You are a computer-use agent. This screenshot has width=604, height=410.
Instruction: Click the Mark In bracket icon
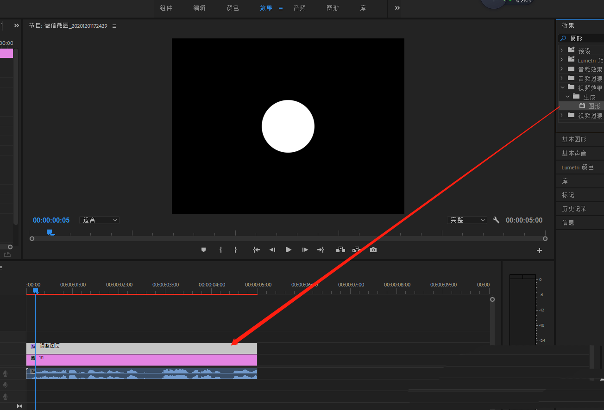(220, 250)
